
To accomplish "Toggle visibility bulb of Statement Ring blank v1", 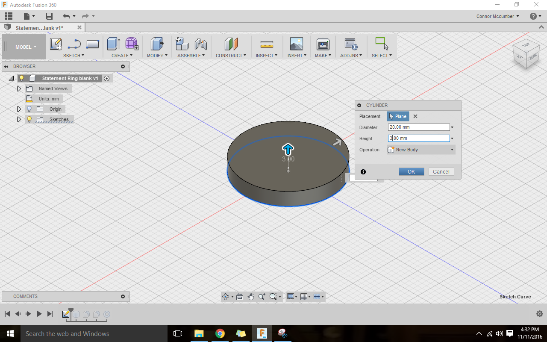I will [x=22, y=78].
